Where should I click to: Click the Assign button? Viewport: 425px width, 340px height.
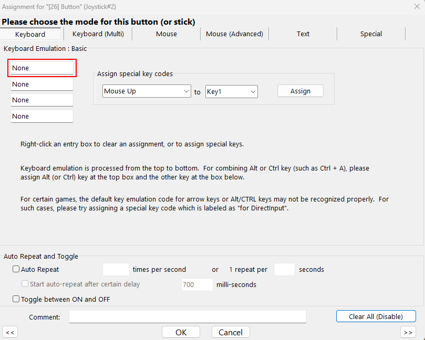pos(300,91)
